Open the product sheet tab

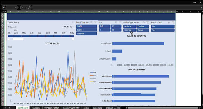pos(109,108)
